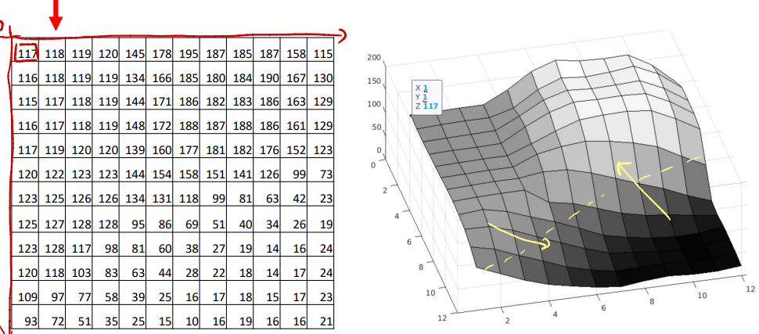Click the table cell reading 167
This screenshot has height=334, width=759.
pos(294,74)
